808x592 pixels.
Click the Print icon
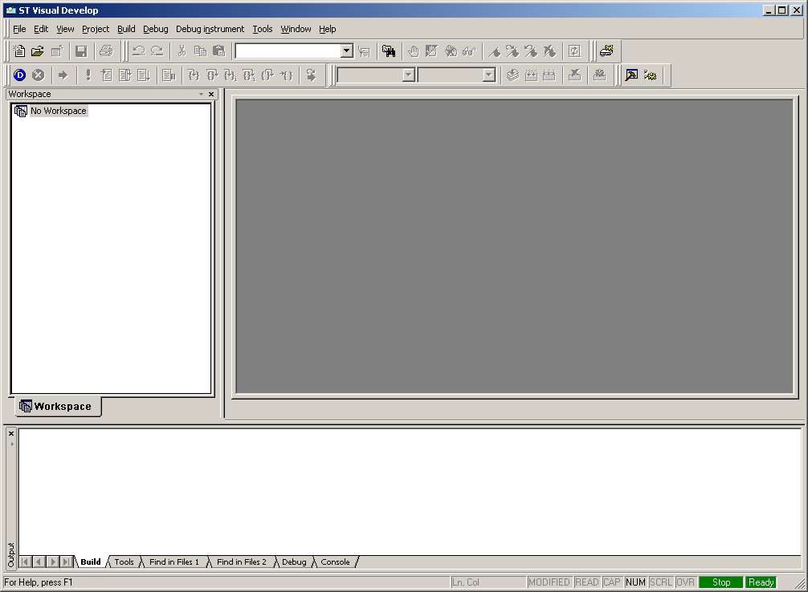pos(106,51)
